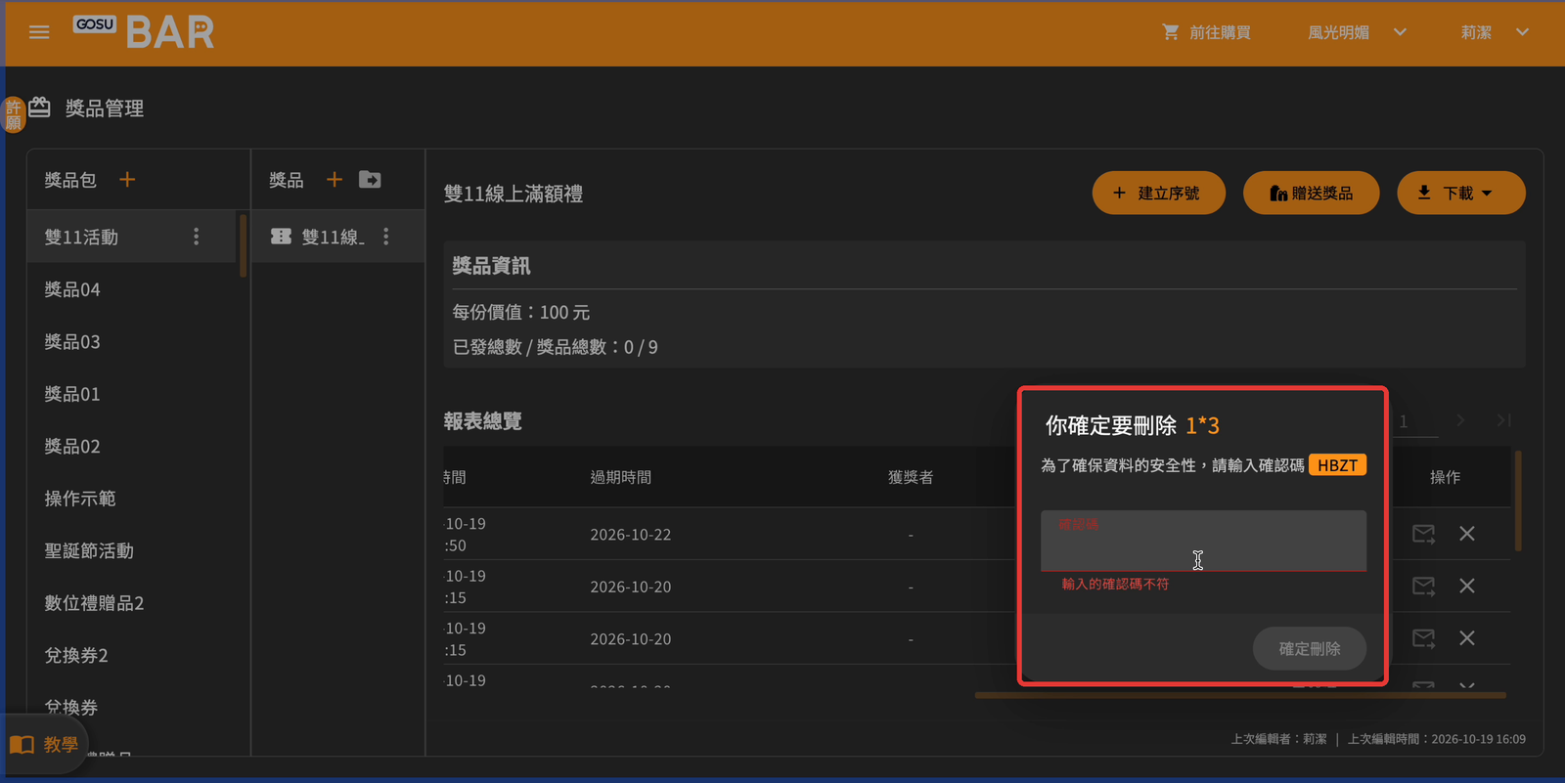The height and width of the screenshot is (783, 1565).
Task: Add a new prize with the plus icon
Action: (x=335, y=180)
